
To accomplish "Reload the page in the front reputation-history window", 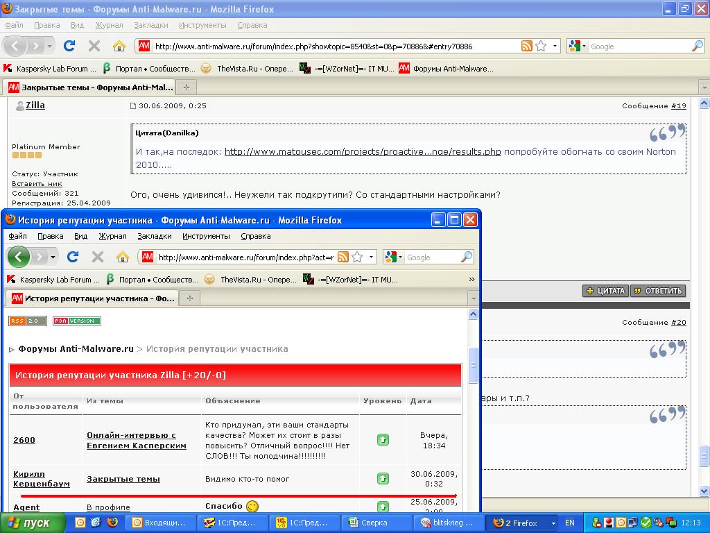I will pos(73,257).
